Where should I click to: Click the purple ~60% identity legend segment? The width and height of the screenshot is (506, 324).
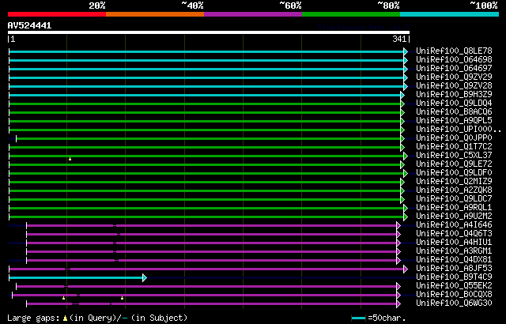(x=253, y=14)
